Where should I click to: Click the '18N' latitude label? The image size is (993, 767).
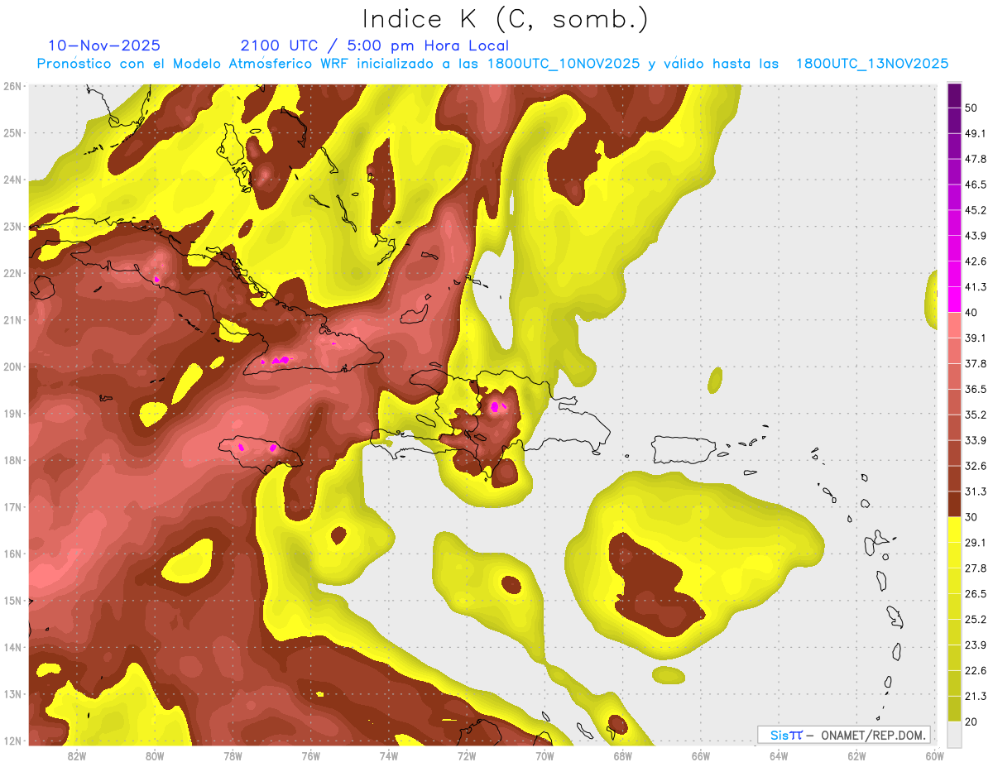[12, 460]
